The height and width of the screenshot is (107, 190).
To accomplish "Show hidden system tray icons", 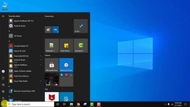I will point(165,104).
